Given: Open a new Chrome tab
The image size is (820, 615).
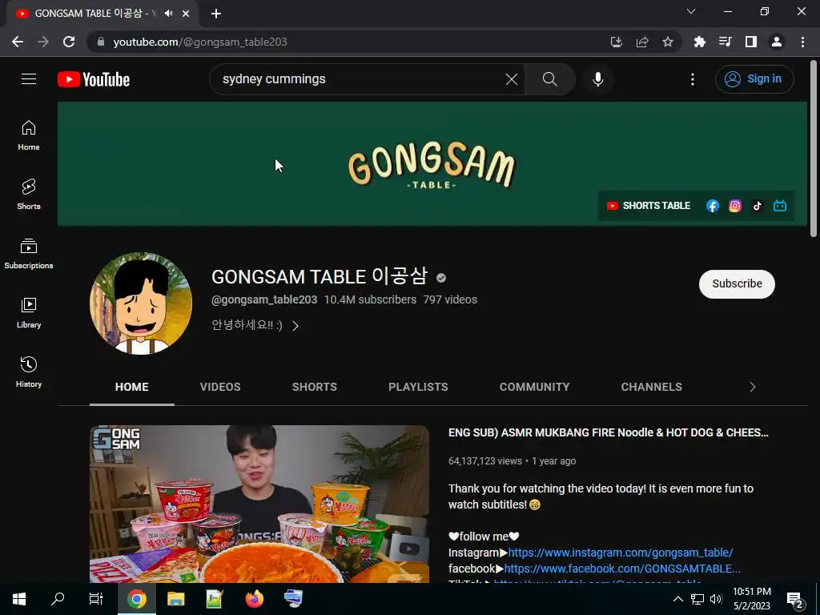Looking at the screenshot, I should 216,14.
